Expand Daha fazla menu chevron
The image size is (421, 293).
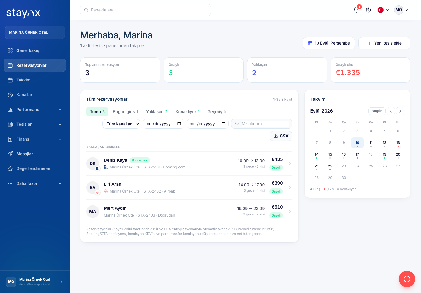coord(60,183)
